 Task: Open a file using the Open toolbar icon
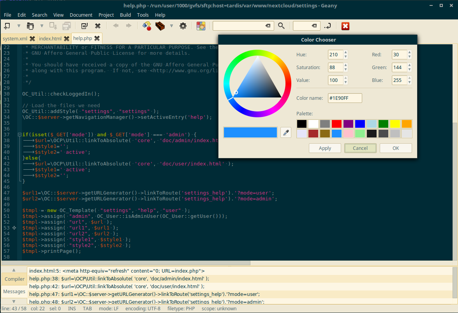pyautogui.click(x=31, y=26)
